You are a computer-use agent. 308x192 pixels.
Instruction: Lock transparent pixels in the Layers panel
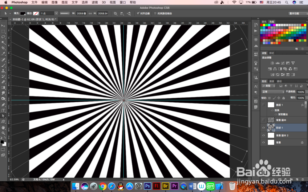[x=269, y=98]
